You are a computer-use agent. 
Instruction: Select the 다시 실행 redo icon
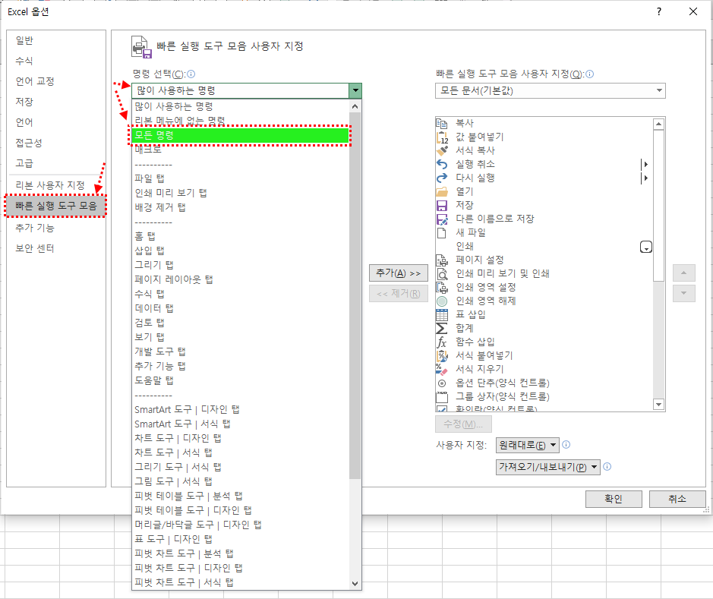(441, 178)
